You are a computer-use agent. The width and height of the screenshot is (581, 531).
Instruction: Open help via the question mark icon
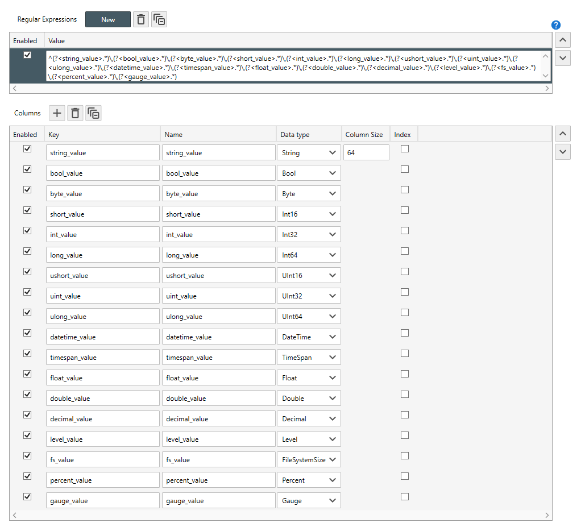(x=555, y=24)
